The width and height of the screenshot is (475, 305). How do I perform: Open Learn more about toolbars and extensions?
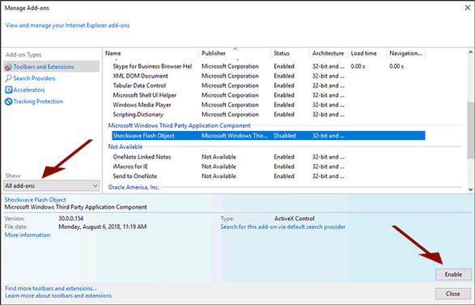pyautogui.click(x=58, y=295)
